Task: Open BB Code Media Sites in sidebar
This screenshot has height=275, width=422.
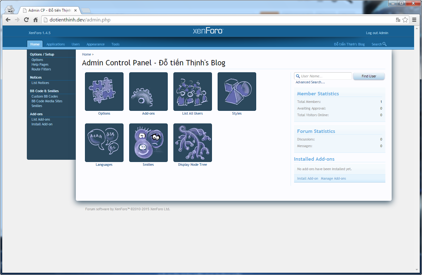Action: [x=47, y=101]
